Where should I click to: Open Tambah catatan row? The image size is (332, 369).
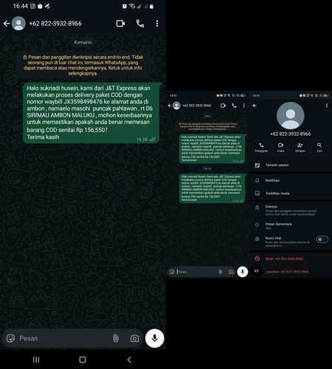[291, 165]
